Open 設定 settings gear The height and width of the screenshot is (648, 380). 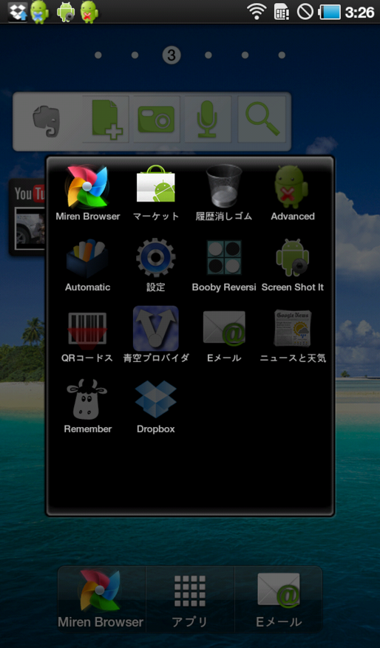tap(156, 265)
